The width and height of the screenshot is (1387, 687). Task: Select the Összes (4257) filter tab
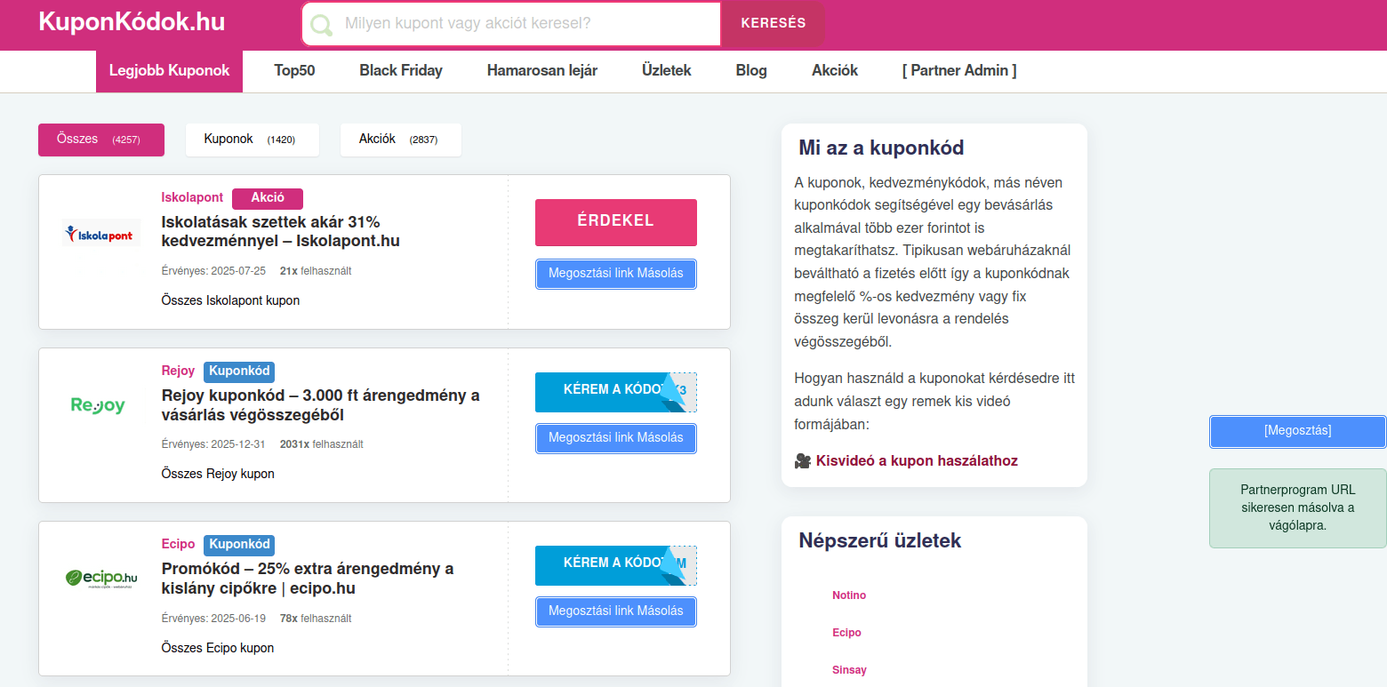point(101,140)
